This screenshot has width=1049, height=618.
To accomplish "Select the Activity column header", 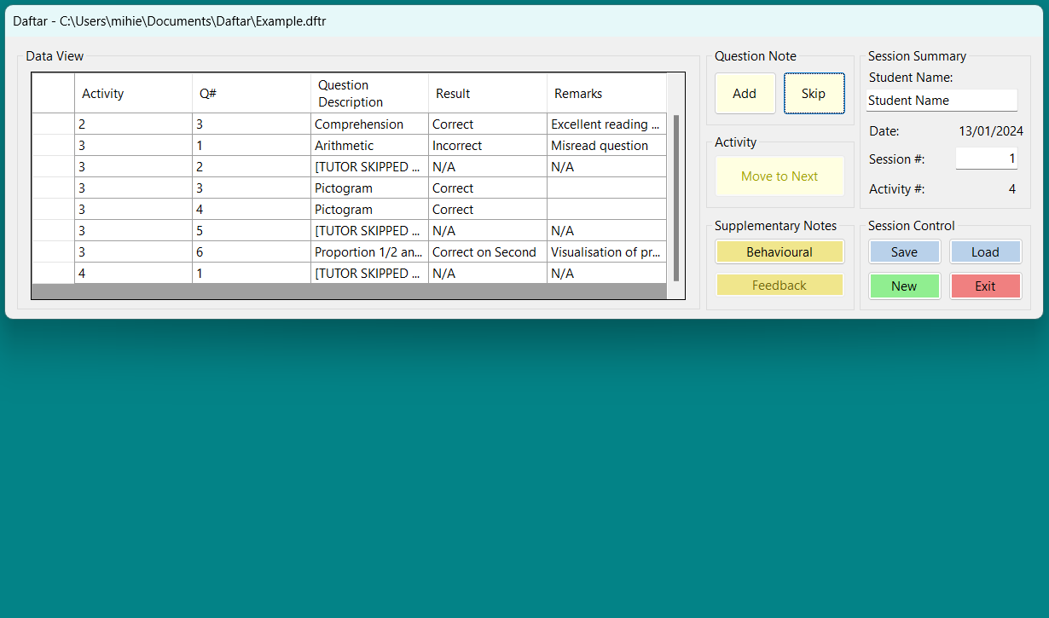I will [x=133, y=94].
